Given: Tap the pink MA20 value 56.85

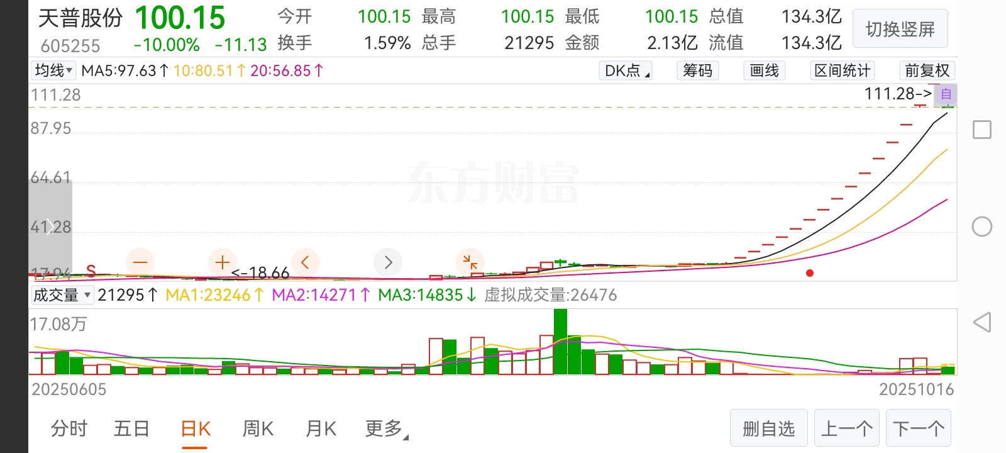Looking at the screenshot, I should coord(287,70).
